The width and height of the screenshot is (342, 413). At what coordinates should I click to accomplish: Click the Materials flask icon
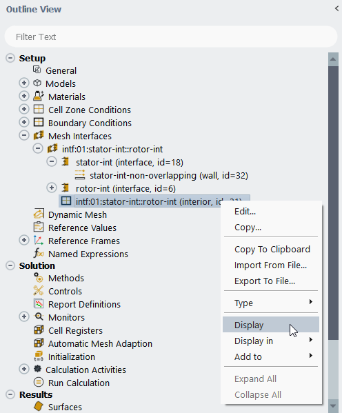pos(39,96)
